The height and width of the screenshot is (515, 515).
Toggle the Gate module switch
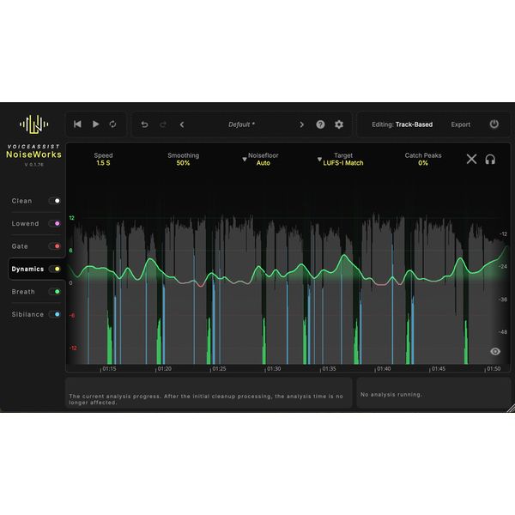pyautogui.click(x=55, y=246)
